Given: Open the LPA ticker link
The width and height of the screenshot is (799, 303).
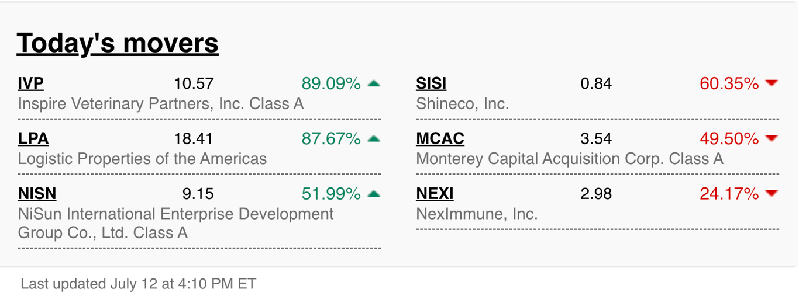Looking at the screenshot, I should point(33,139).
